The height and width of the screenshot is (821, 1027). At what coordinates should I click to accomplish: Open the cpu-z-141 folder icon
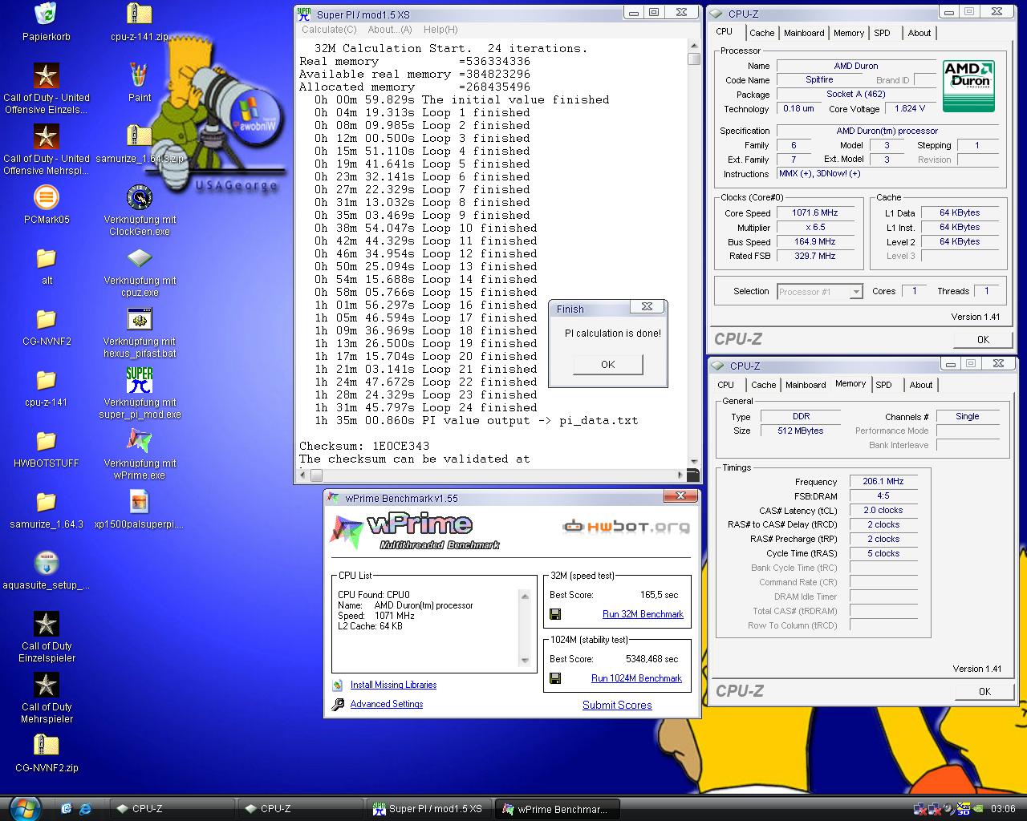coord(46,380)
